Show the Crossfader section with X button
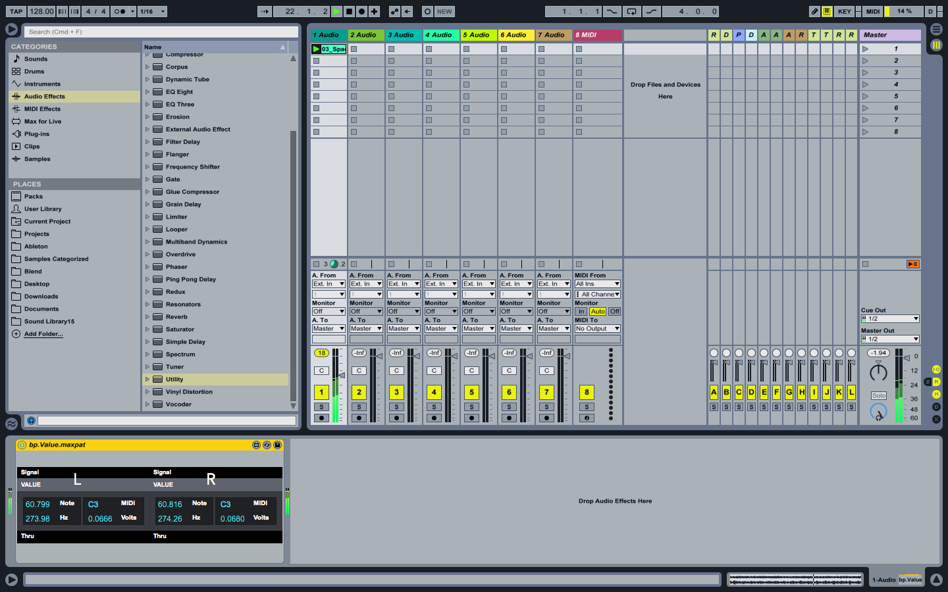The width and height of the screenshot is (948, 592). coord(936,419)
